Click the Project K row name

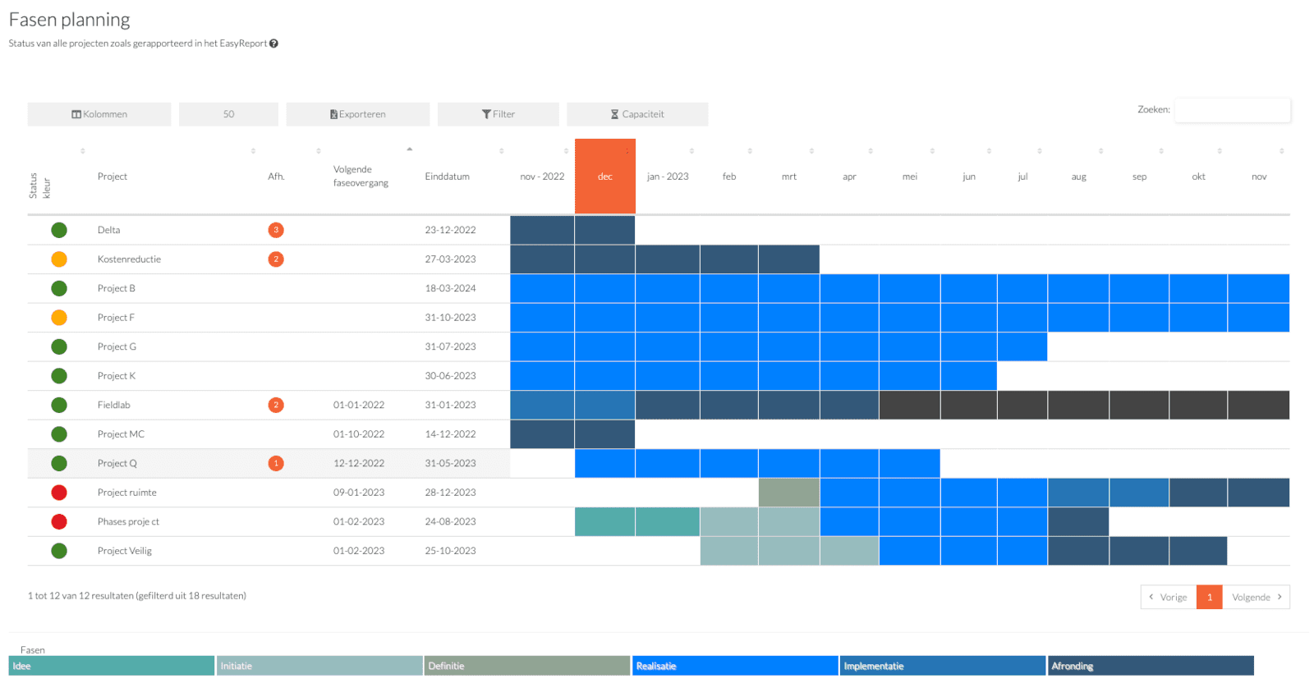[117, 376]
